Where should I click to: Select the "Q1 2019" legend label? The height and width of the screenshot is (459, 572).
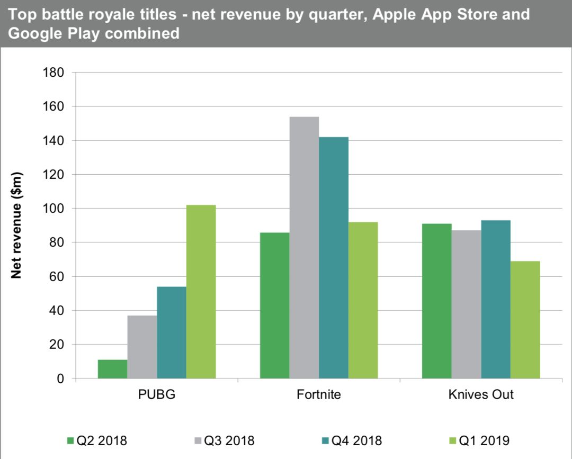[x=484, y=440]
